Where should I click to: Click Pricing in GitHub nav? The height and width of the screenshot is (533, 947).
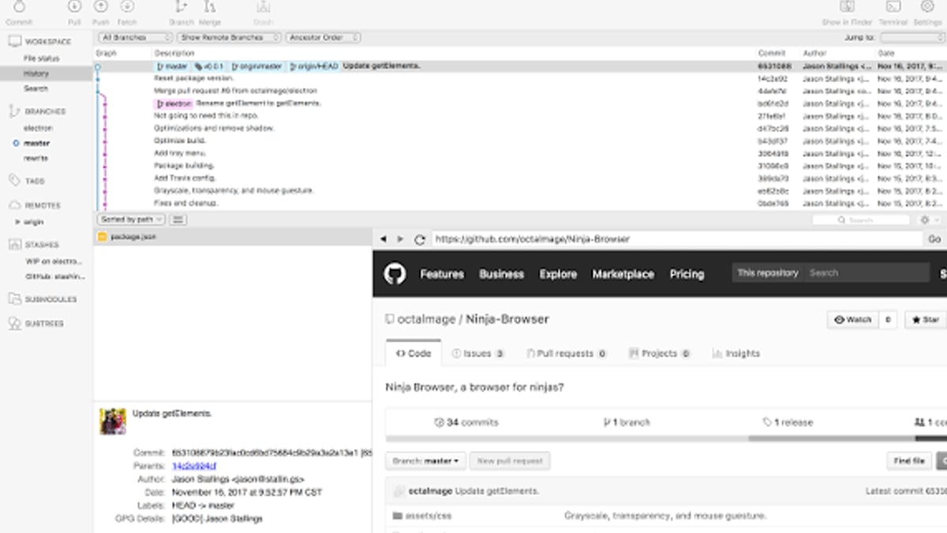687,274
